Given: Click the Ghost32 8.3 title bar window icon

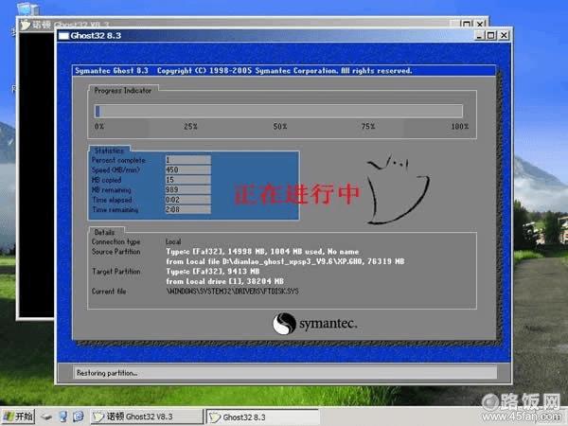Looking at the screenshot, I should (x=63, y=36).
